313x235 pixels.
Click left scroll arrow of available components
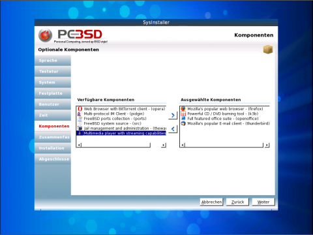79,145
